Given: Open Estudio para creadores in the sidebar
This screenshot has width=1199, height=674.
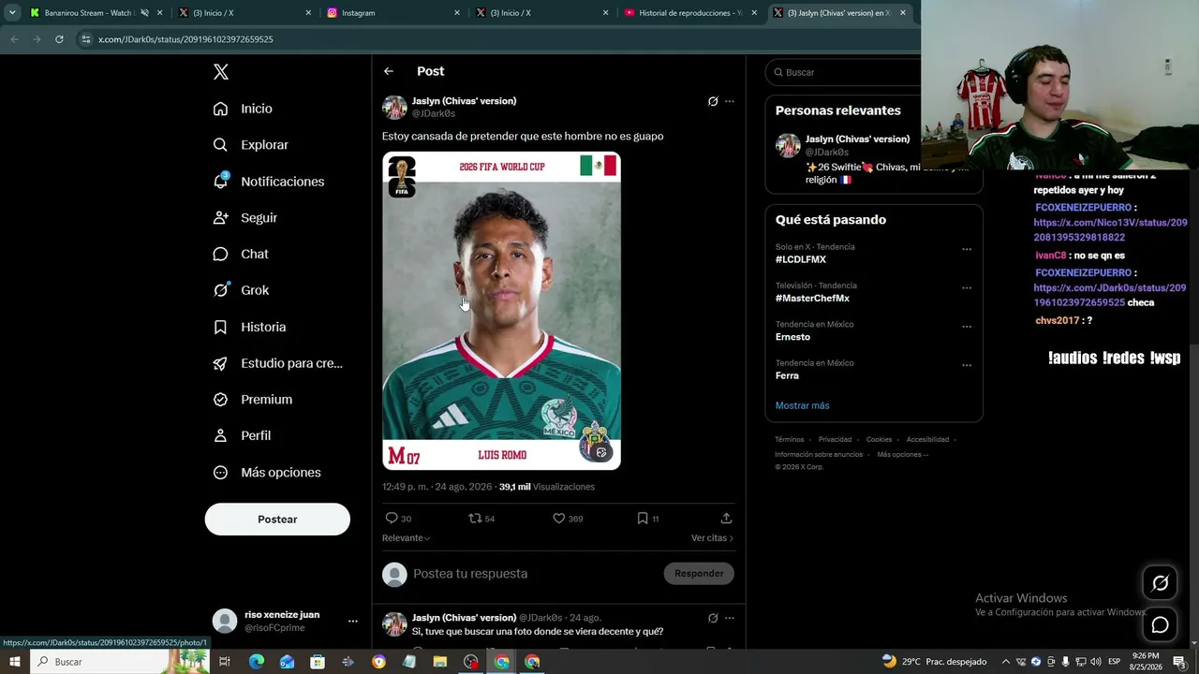Looking at the screenshot, I should pyautogui.click(x=277, y=363).
